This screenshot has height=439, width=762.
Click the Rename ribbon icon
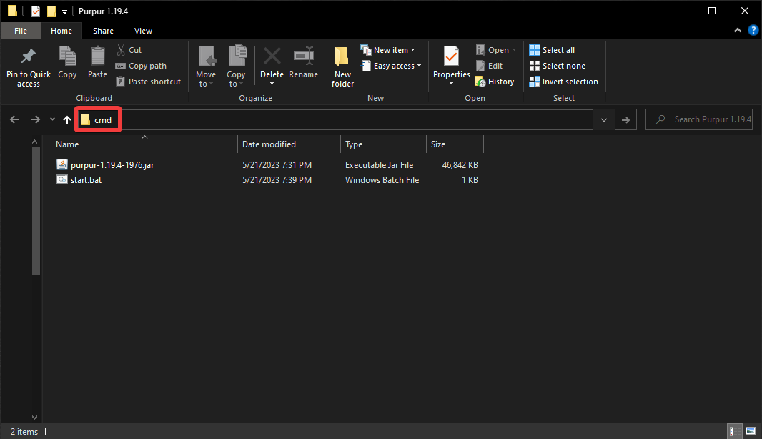[303, 57]
